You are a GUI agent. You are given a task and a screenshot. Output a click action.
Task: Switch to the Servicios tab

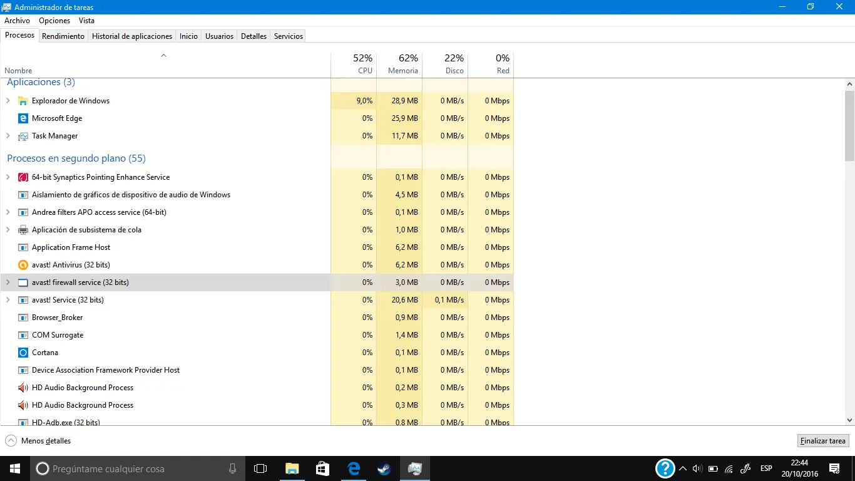(x=289, y=36)
